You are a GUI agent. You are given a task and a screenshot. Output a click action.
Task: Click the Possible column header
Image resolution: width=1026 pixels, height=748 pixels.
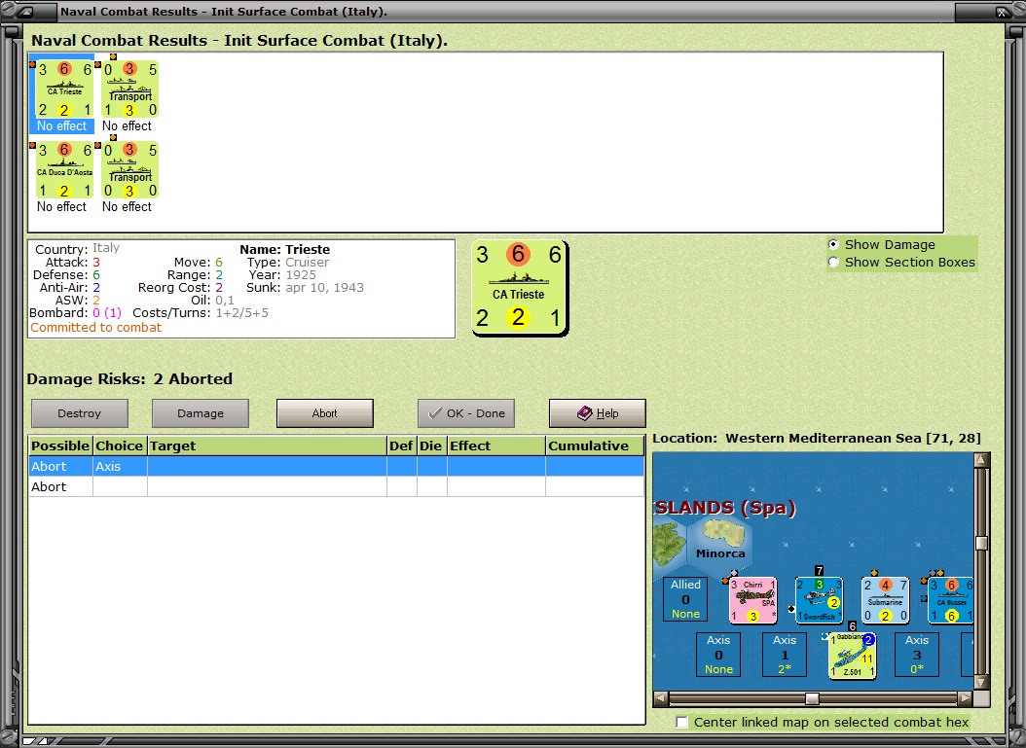click(x=60, y=445)
